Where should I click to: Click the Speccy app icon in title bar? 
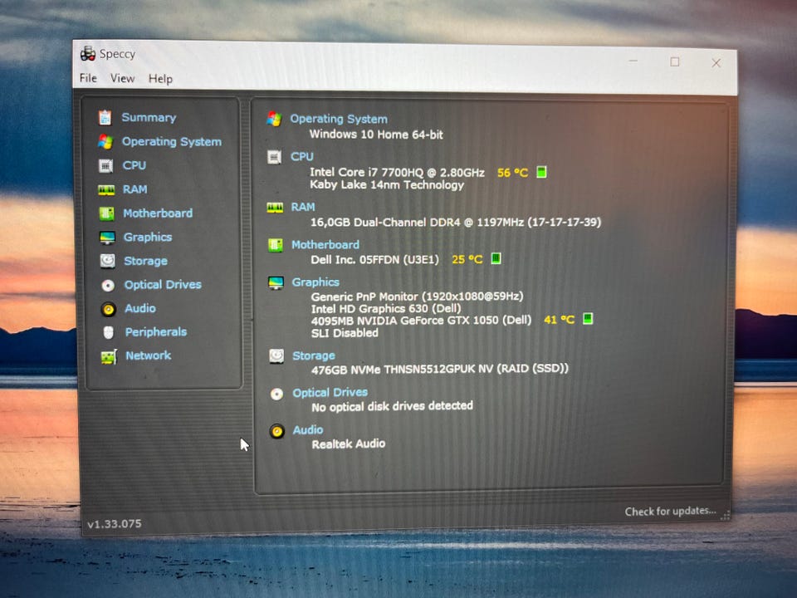tap(88, 53)
